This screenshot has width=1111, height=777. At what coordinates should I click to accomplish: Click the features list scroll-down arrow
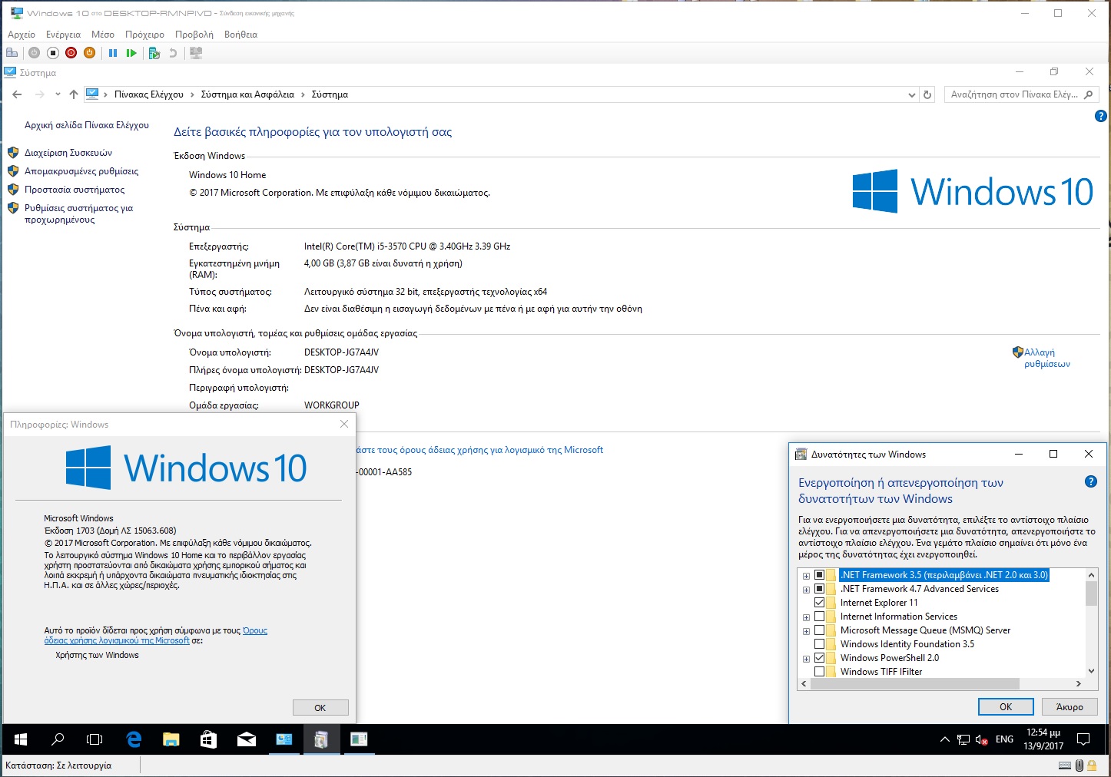1091,671
